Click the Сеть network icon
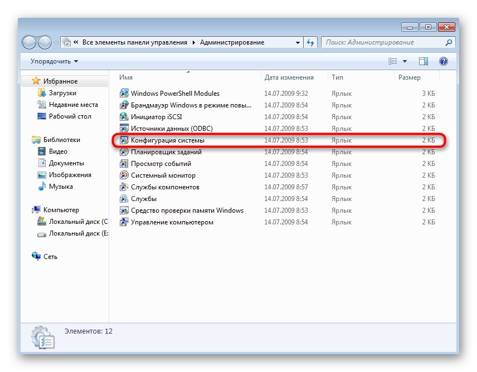The width and height of the screenshot is (477, 372). click(x=36, y=256)
